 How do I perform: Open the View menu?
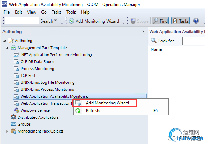(x=32, y=12)
